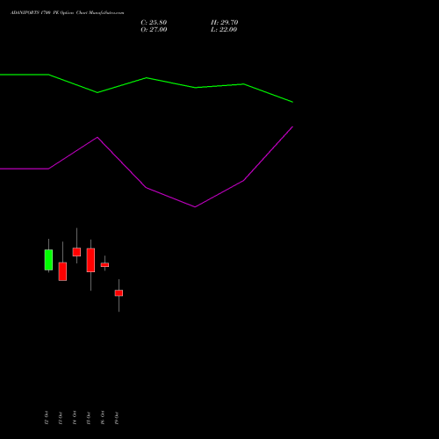Viewport: 439px width, 439px height.
Task: Click the 19 Oct date axis label
Action: coord(117,418)
